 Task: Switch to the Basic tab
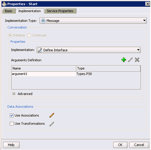pyautogui.click(x=9, y=11)
